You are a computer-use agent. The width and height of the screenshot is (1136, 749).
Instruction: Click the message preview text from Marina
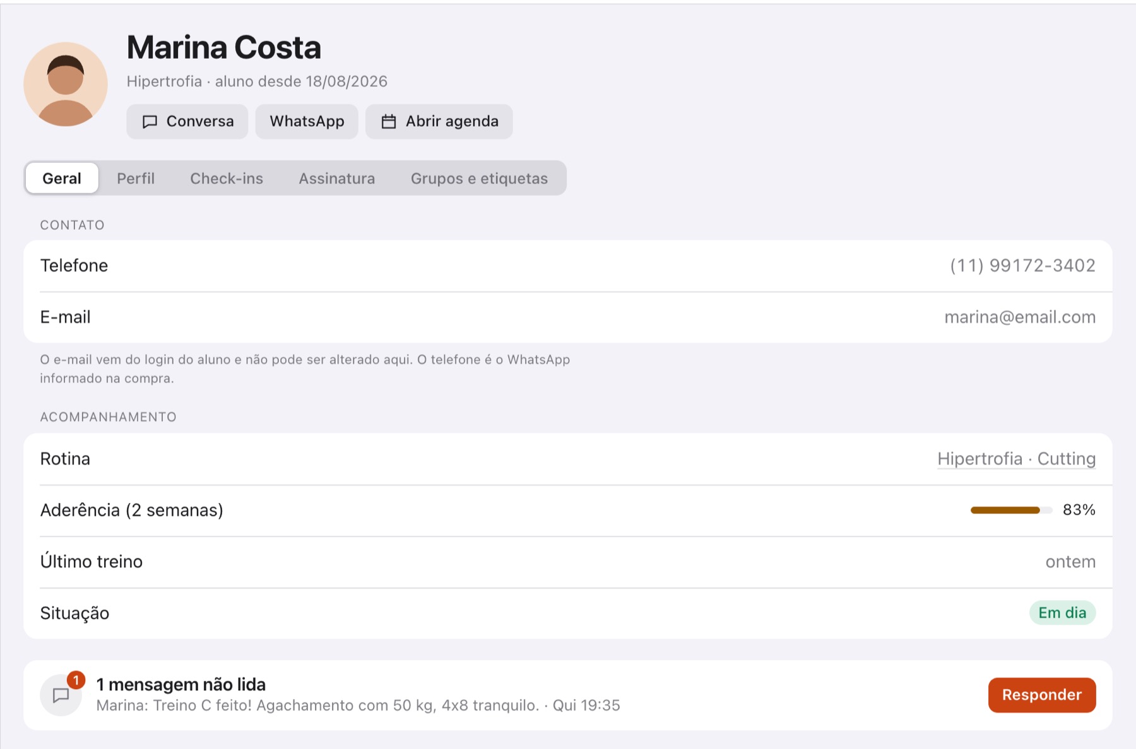pos(358,705)
